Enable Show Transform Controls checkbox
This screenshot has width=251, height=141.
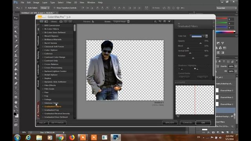(x=55, y=8)
